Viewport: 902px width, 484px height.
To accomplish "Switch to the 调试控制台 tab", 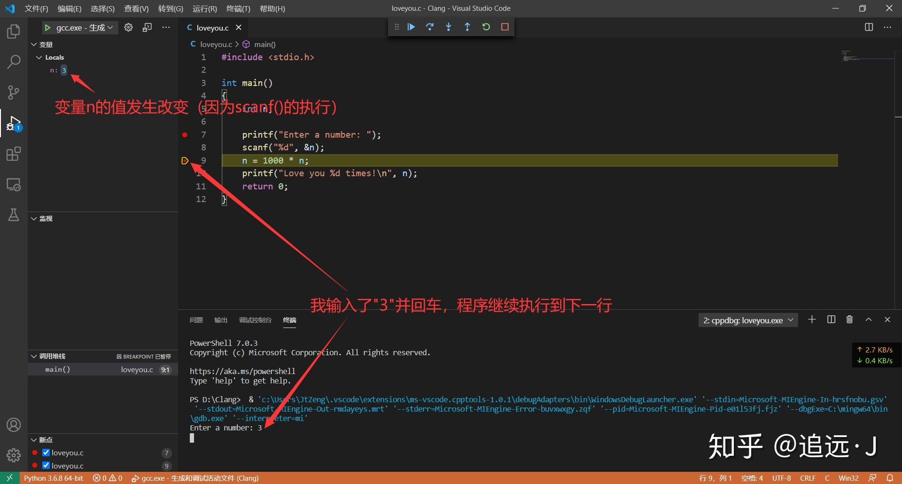I will (255, 320).
